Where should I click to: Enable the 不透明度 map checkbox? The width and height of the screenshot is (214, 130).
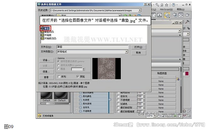click(x=118, y=100)
